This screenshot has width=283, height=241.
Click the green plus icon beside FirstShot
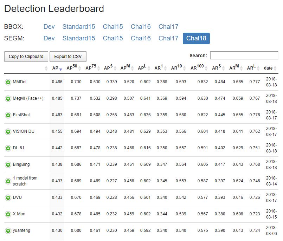click(8, 115)
